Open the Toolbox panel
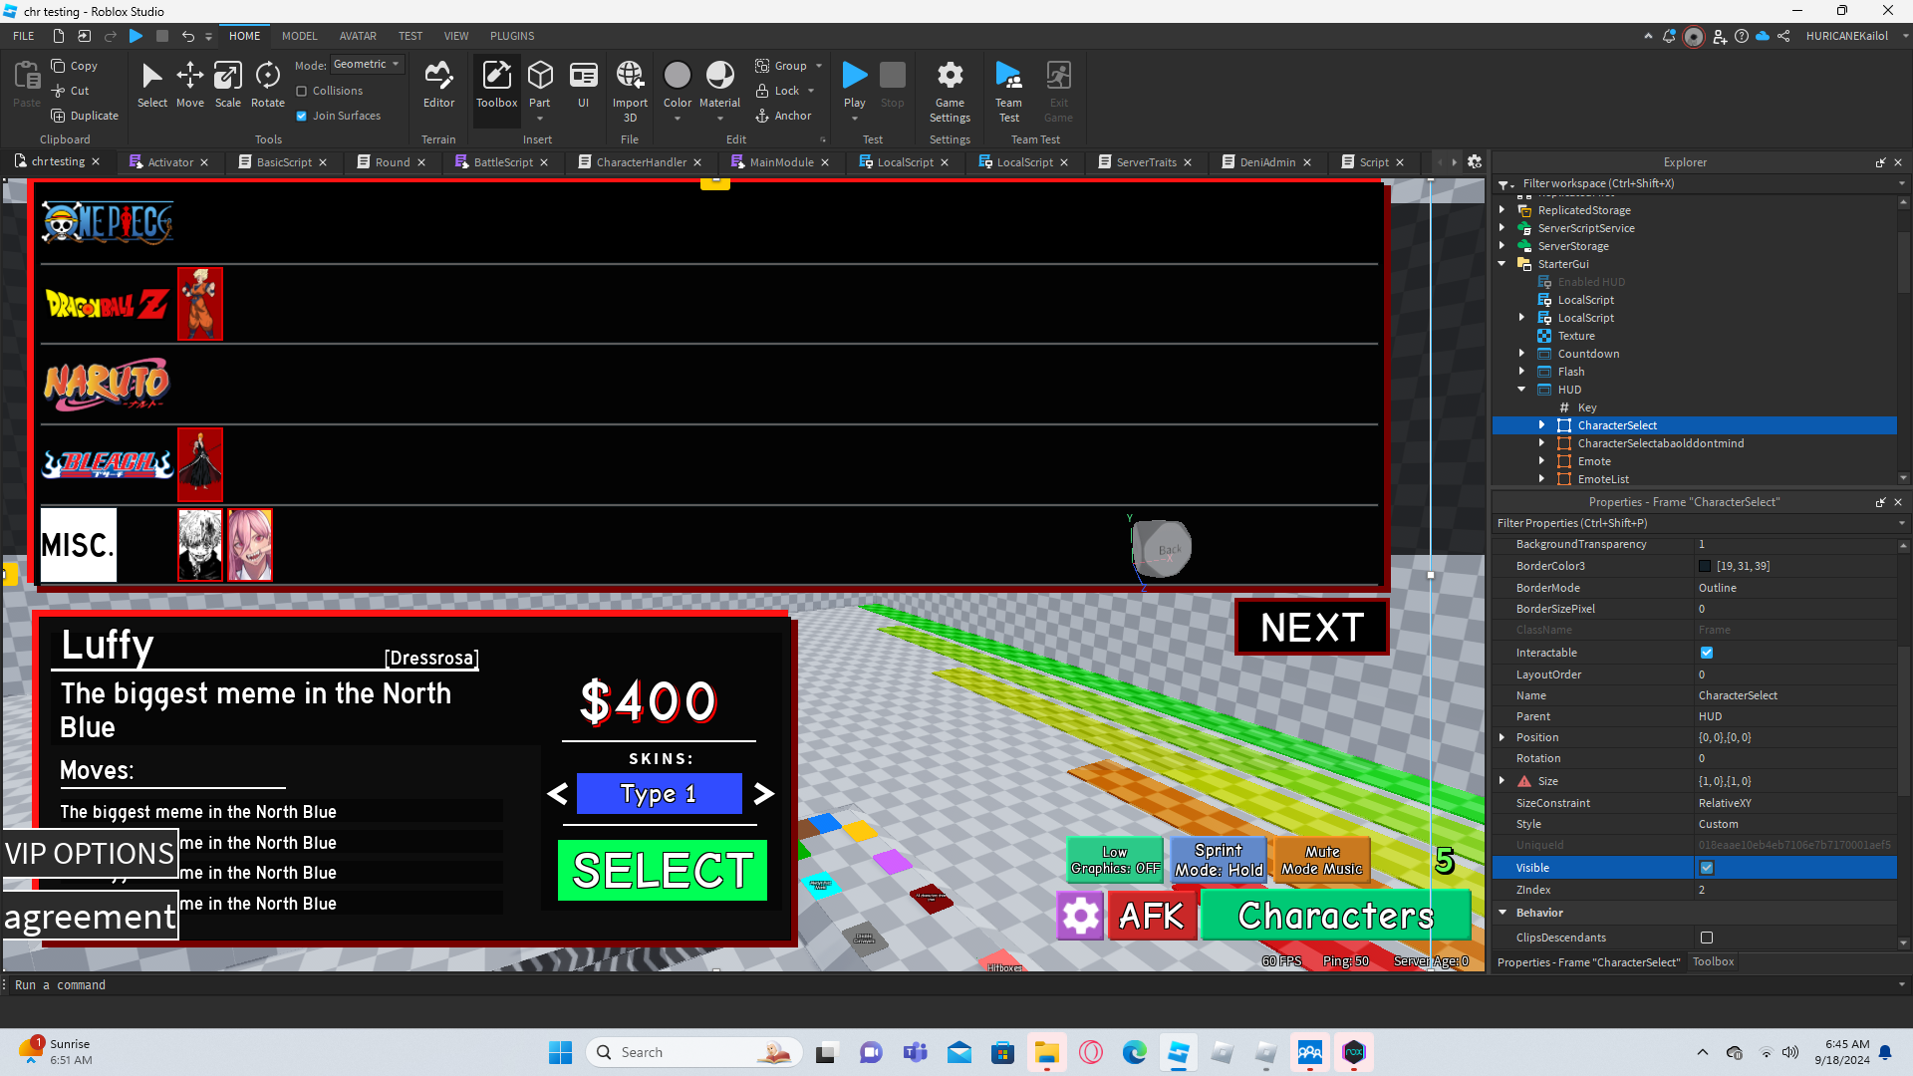 496,84
